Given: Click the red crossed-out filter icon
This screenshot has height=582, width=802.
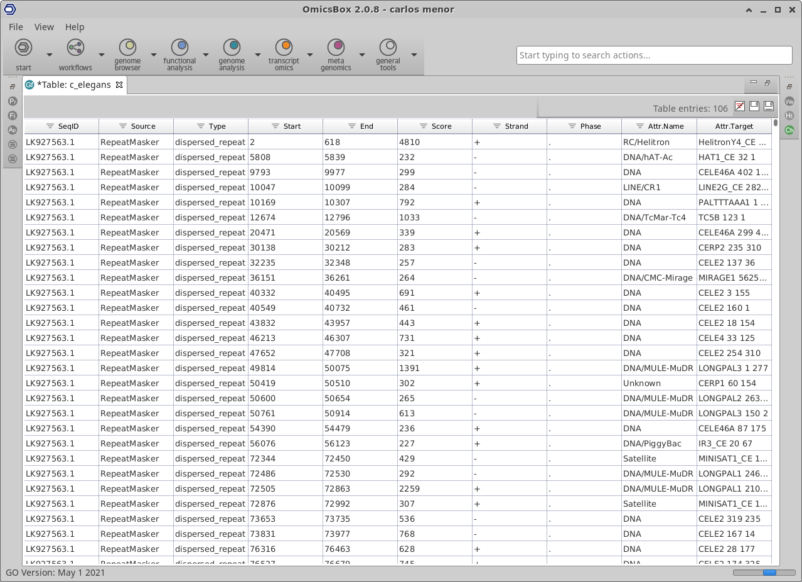Looking at the screenshot, I should [x=740, y=107].
